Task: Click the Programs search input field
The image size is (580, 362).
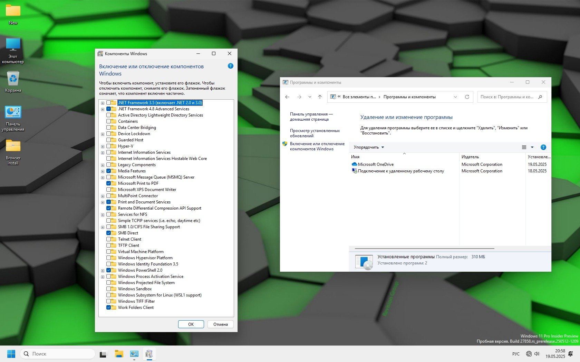Action: pos(507,97)
